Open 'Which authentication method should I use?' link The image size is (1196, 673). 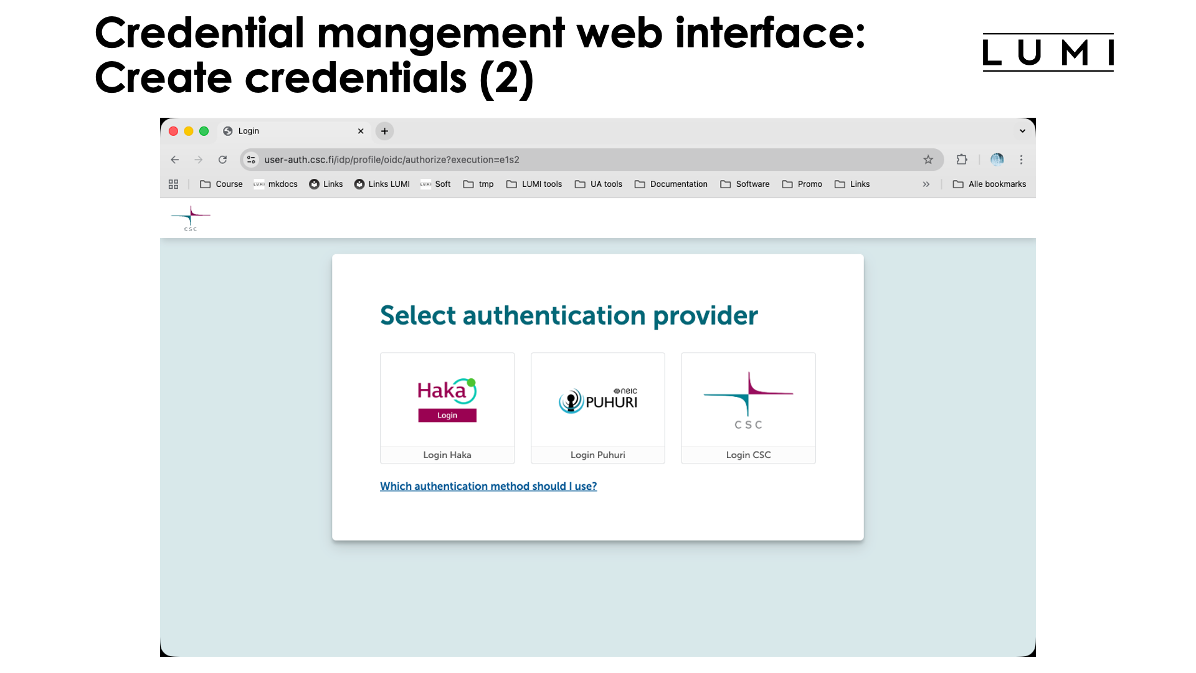click(x=488, y=486)
